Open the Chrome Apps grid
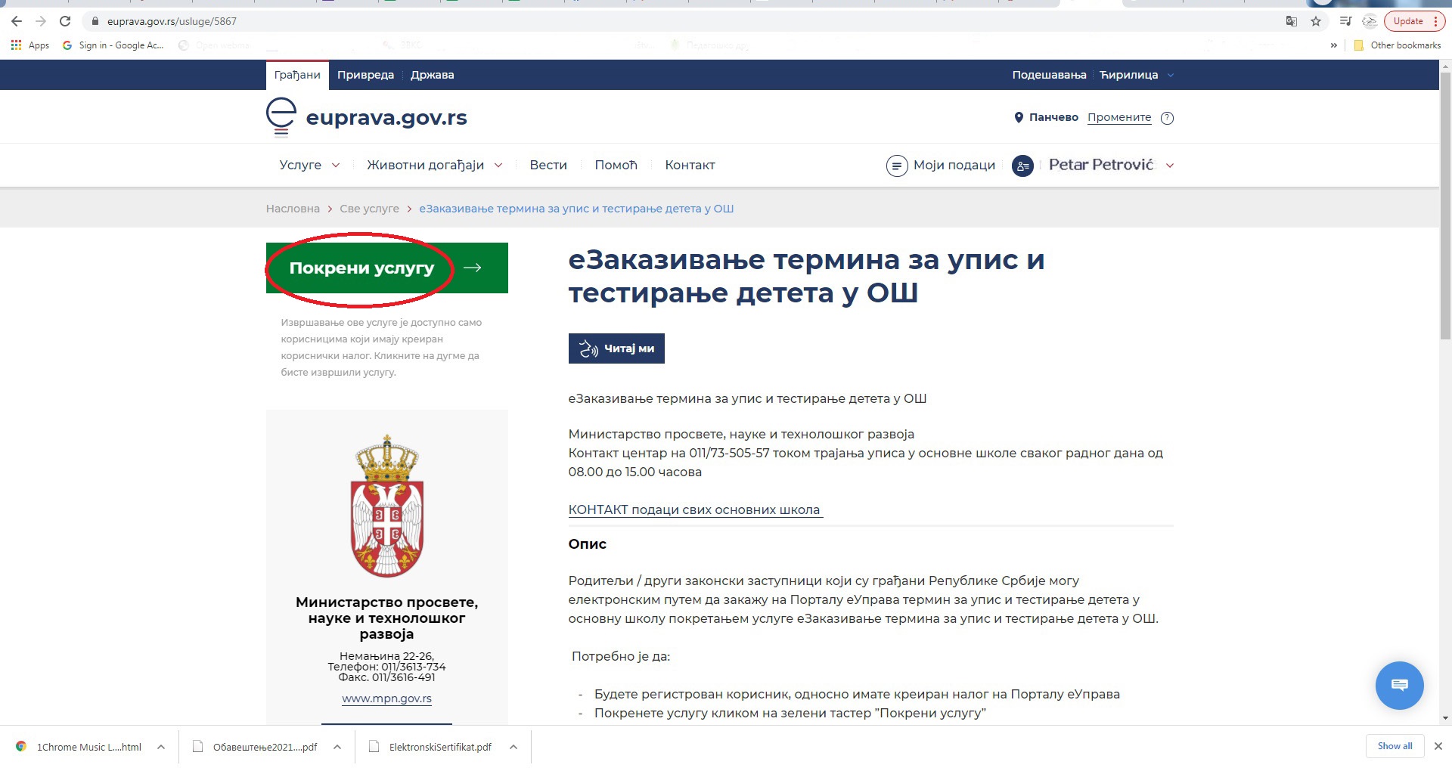The image size is (1452, 768). pos(17,45)
